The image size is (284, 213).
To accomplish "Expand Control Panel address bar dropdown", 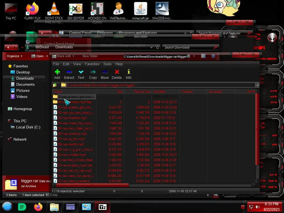I will 185,33.
